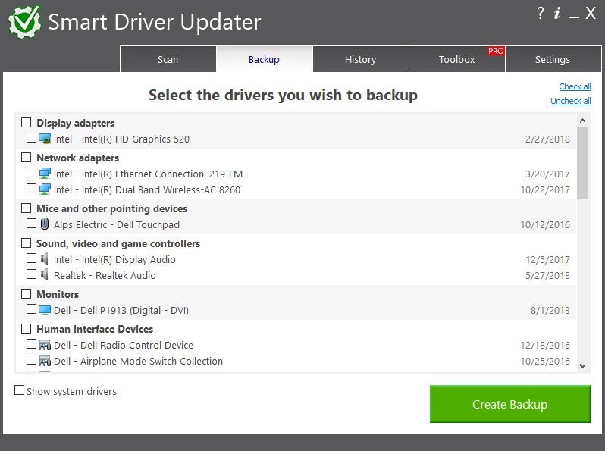Click the Dual Band Wireless-AC 8260 network icon

(x=45, y=189)
